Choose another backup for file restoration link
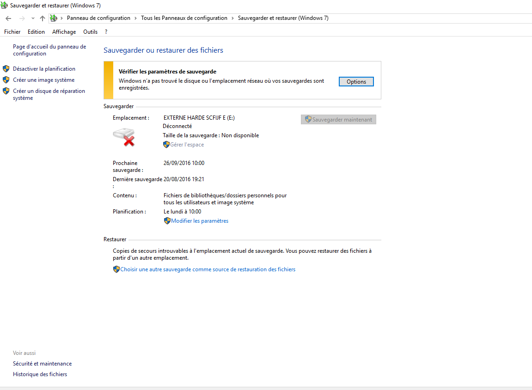 (x=208, y=269)
